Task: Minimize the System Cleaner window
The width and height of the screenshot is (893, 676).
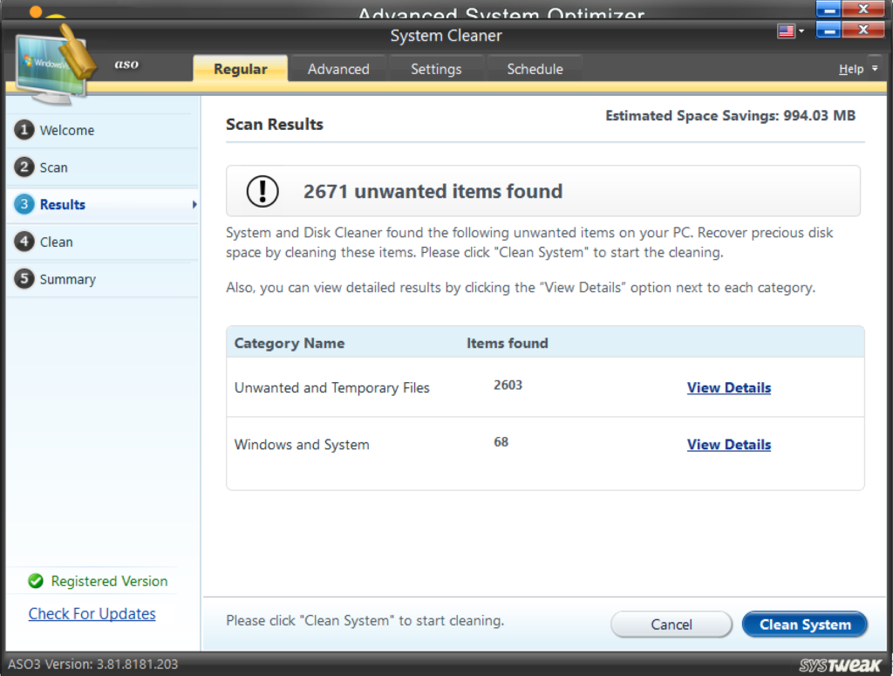Action: coord(828,30)
